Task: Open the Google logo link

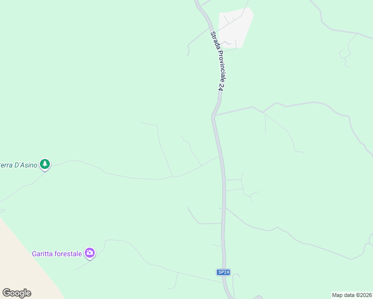Action: 16,293
